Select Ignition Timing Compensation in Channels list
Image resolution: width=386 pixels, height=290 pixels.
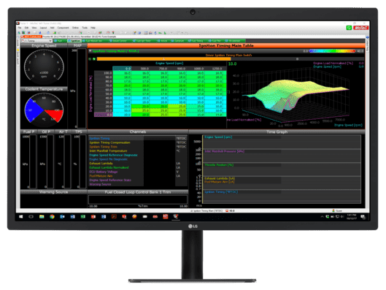tap(109, 142)
